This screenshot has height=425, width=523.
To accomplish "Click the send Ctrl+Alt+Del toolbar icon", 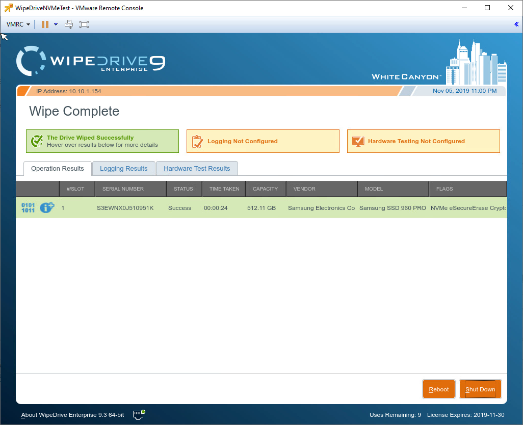I will click(x=69, y=24).
